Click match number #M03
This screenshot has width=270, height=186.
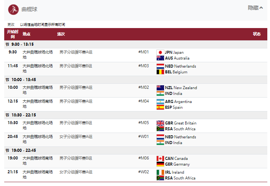coord(143,66)
